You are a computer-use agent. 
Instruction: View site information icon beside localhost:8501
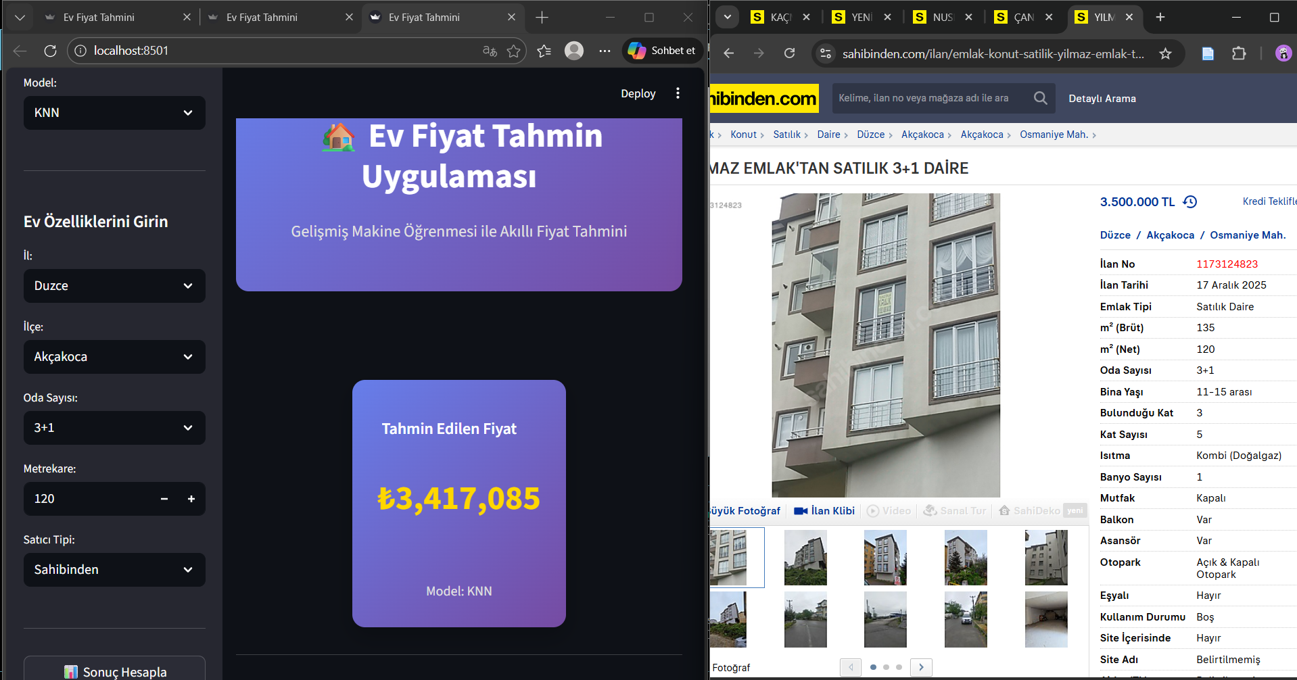pyautogui.click(x=80, y=51)
